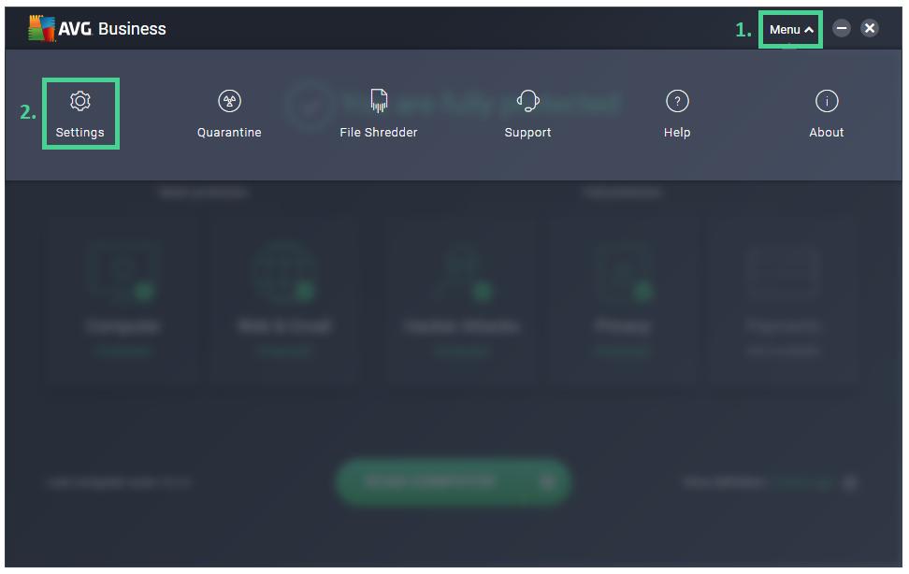Launch the File Shredder icon
Screen dimensions: 909x574
[379, 101]
